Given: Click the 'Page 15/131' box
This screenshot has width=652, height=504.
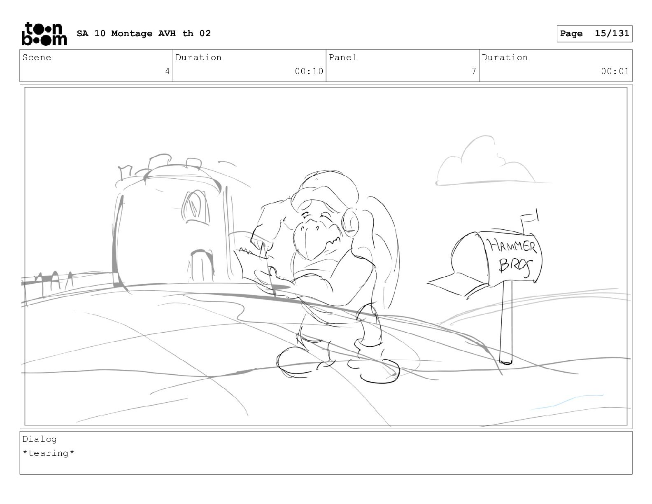Looking at the screenshot, I should 594,34.
